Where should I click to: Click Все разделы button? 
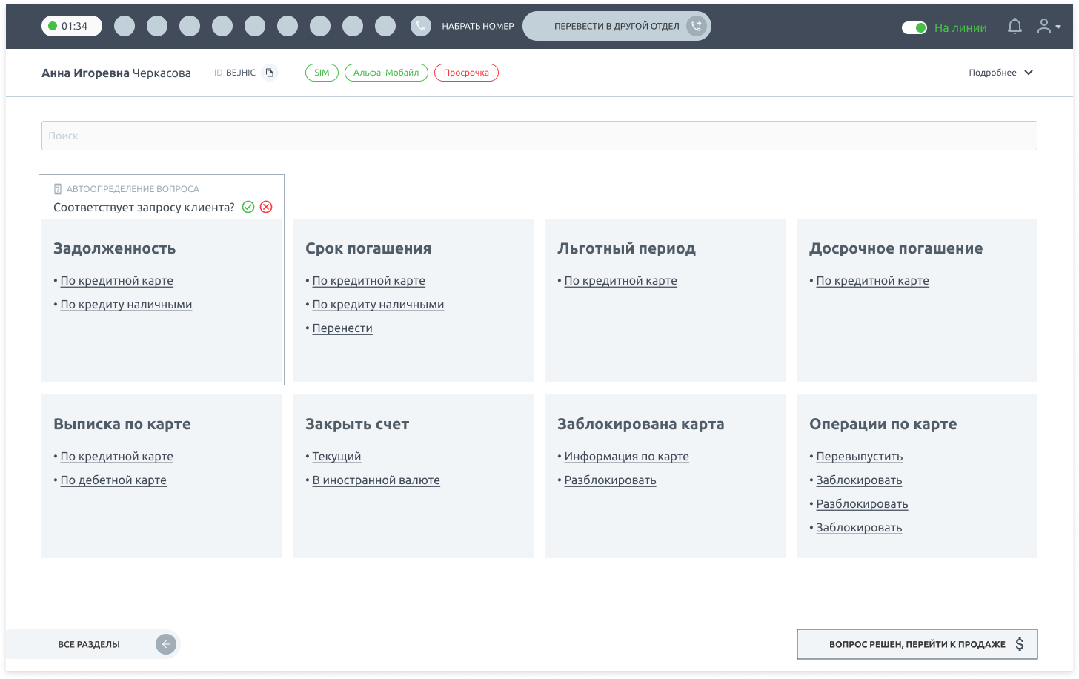coord(93,644)
